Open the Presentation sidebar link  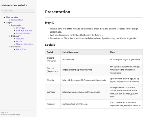[17, 20]
